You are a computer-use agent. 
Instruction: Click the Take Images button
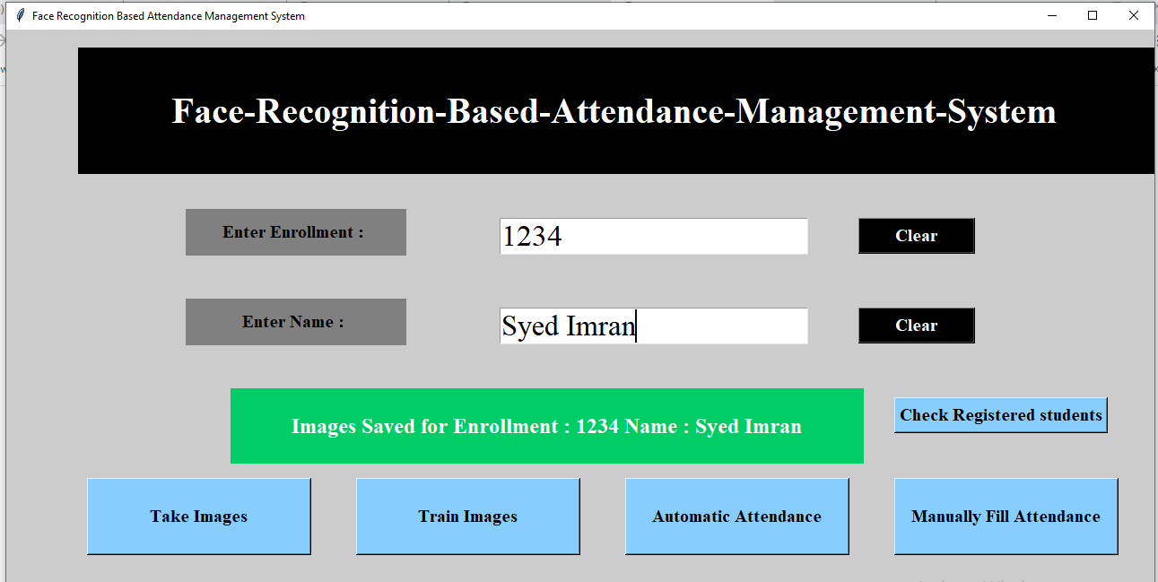198,516
